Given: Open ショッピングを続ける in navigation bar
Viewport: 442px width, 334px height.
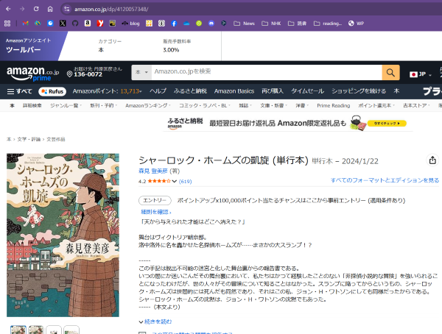Looking at the screenshot, I should 359,91.
